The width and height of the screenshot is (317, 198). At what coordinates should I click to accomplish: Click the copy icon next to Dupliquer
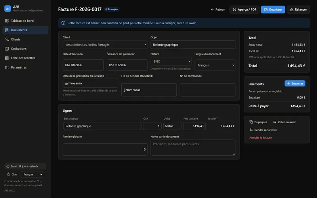tap(251, 122)
